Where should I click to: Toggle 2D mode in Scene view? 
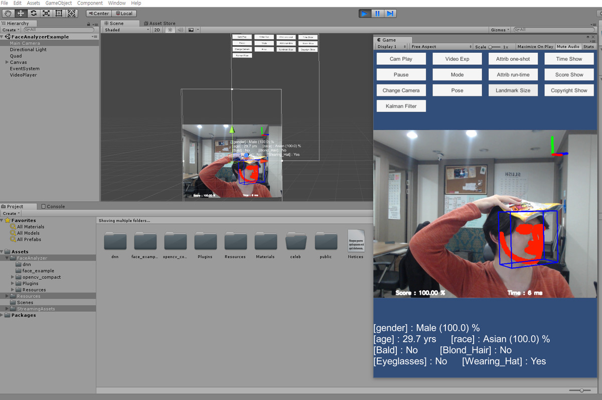pyautogui.click(x=157, y=30)
